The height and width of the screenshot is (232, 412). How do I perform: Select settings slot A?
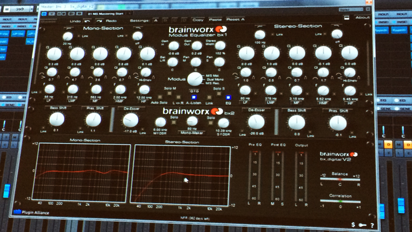(x=156, y=20)
